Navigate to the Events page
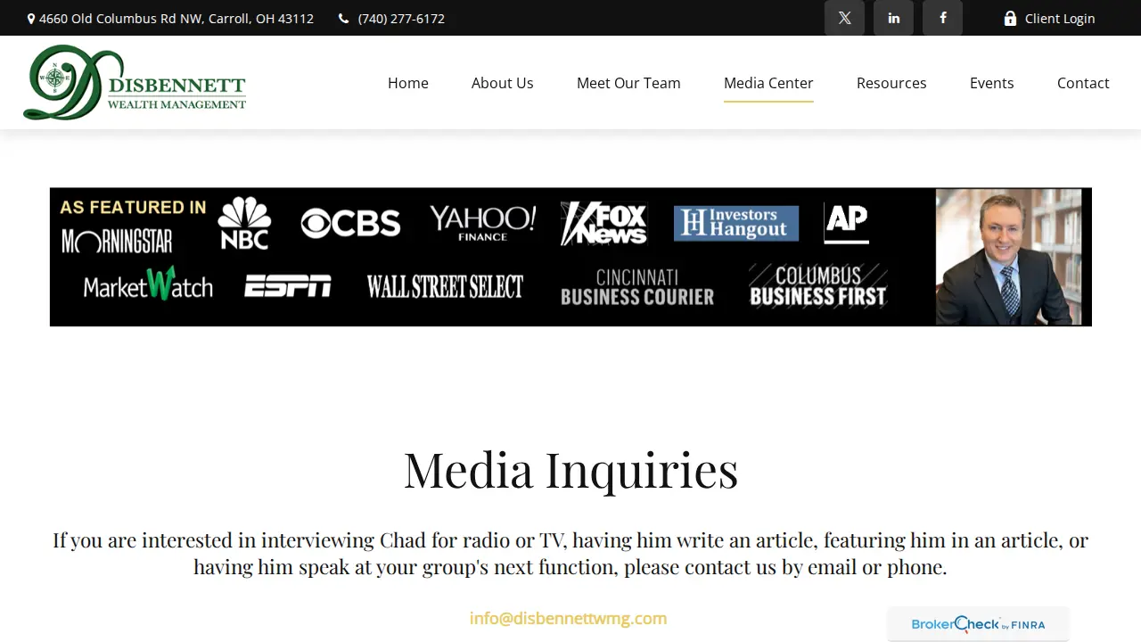 click(x=992, y=83)
